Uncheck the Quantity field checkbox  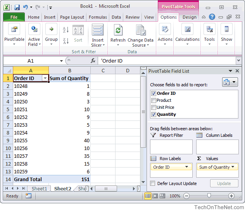click(x=154, y=115)
